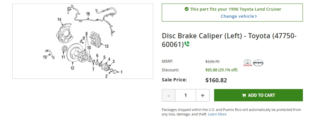Click the chevron arrow after Change vehicle

256,16
